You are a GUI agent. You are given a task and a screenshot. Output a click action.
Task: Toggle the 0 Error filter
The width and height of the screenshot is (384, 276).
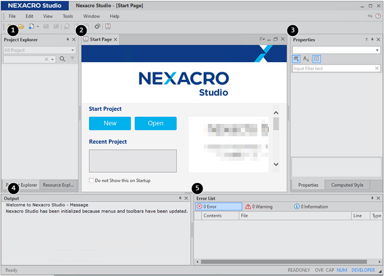tap(218, 207)
